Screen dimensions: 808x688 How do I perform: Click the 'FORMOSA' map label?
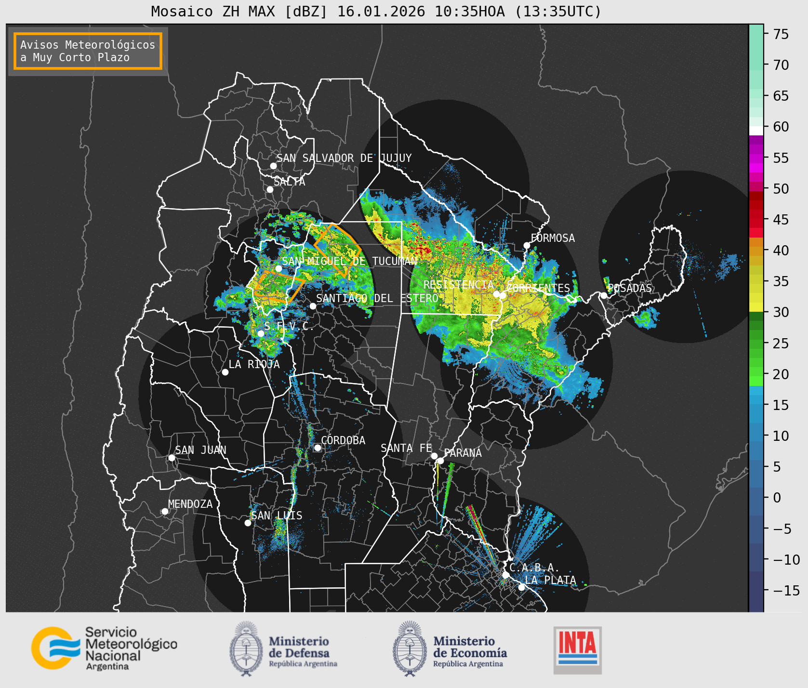click(553, 238)
